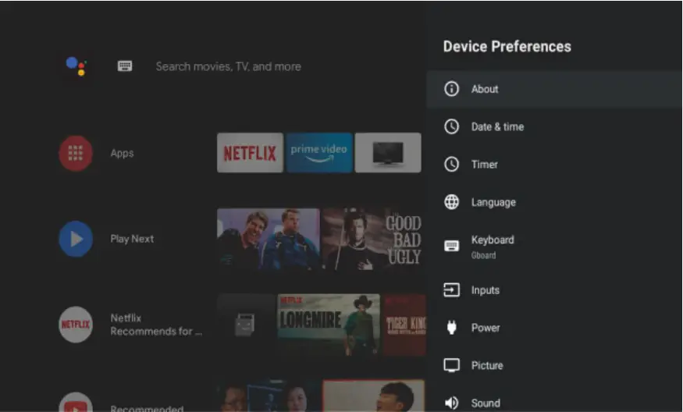Open Keyboard Gboard settings
The image size is (683, 412).
(x=554, y=246)
